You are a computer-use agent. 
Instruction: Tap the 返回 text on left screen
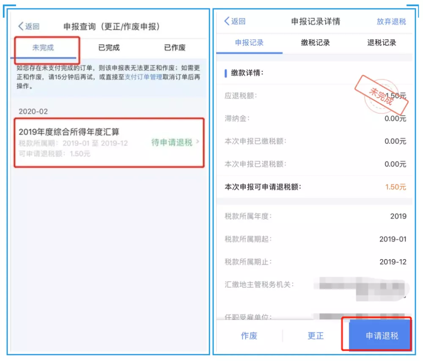33,27
